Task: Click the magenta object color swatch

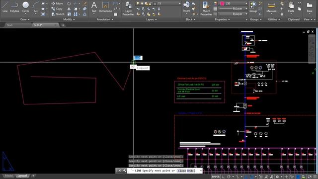Action: click(x=222, y=3)
